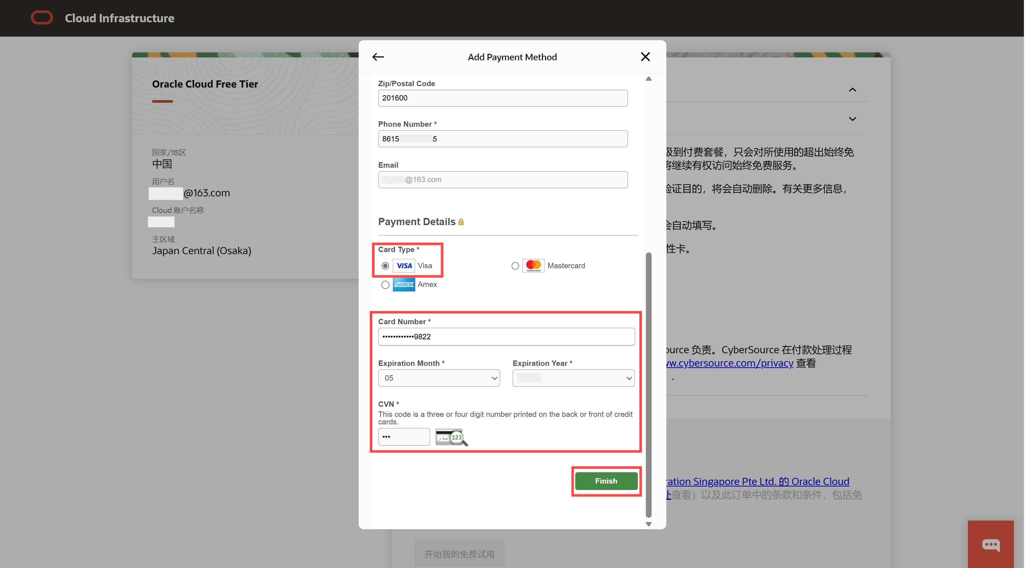Click into the Phone Number field
The height and width of the screenshot is (568, 1025).
click(503, 139)
